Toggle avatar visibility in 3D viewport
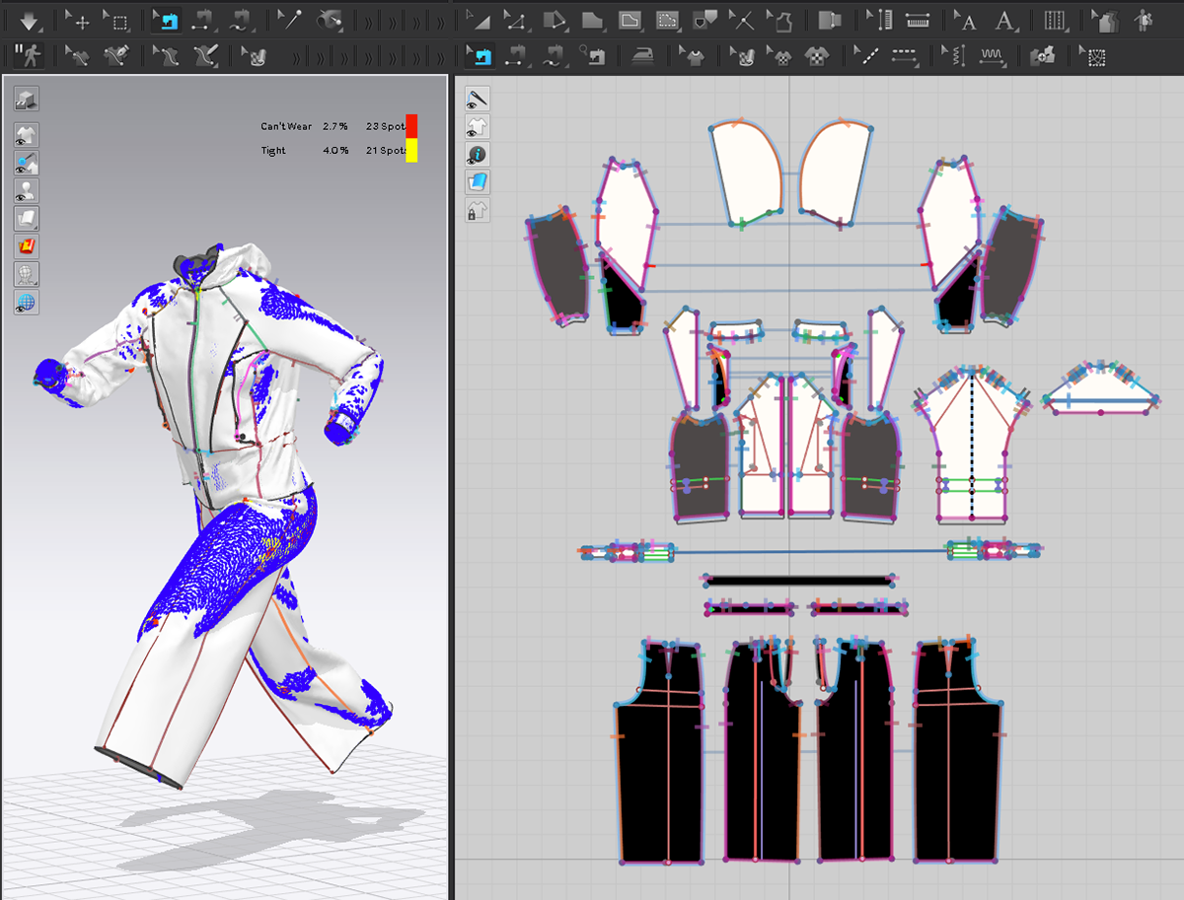Viewport: 1184px width, 900px height. 27,190
